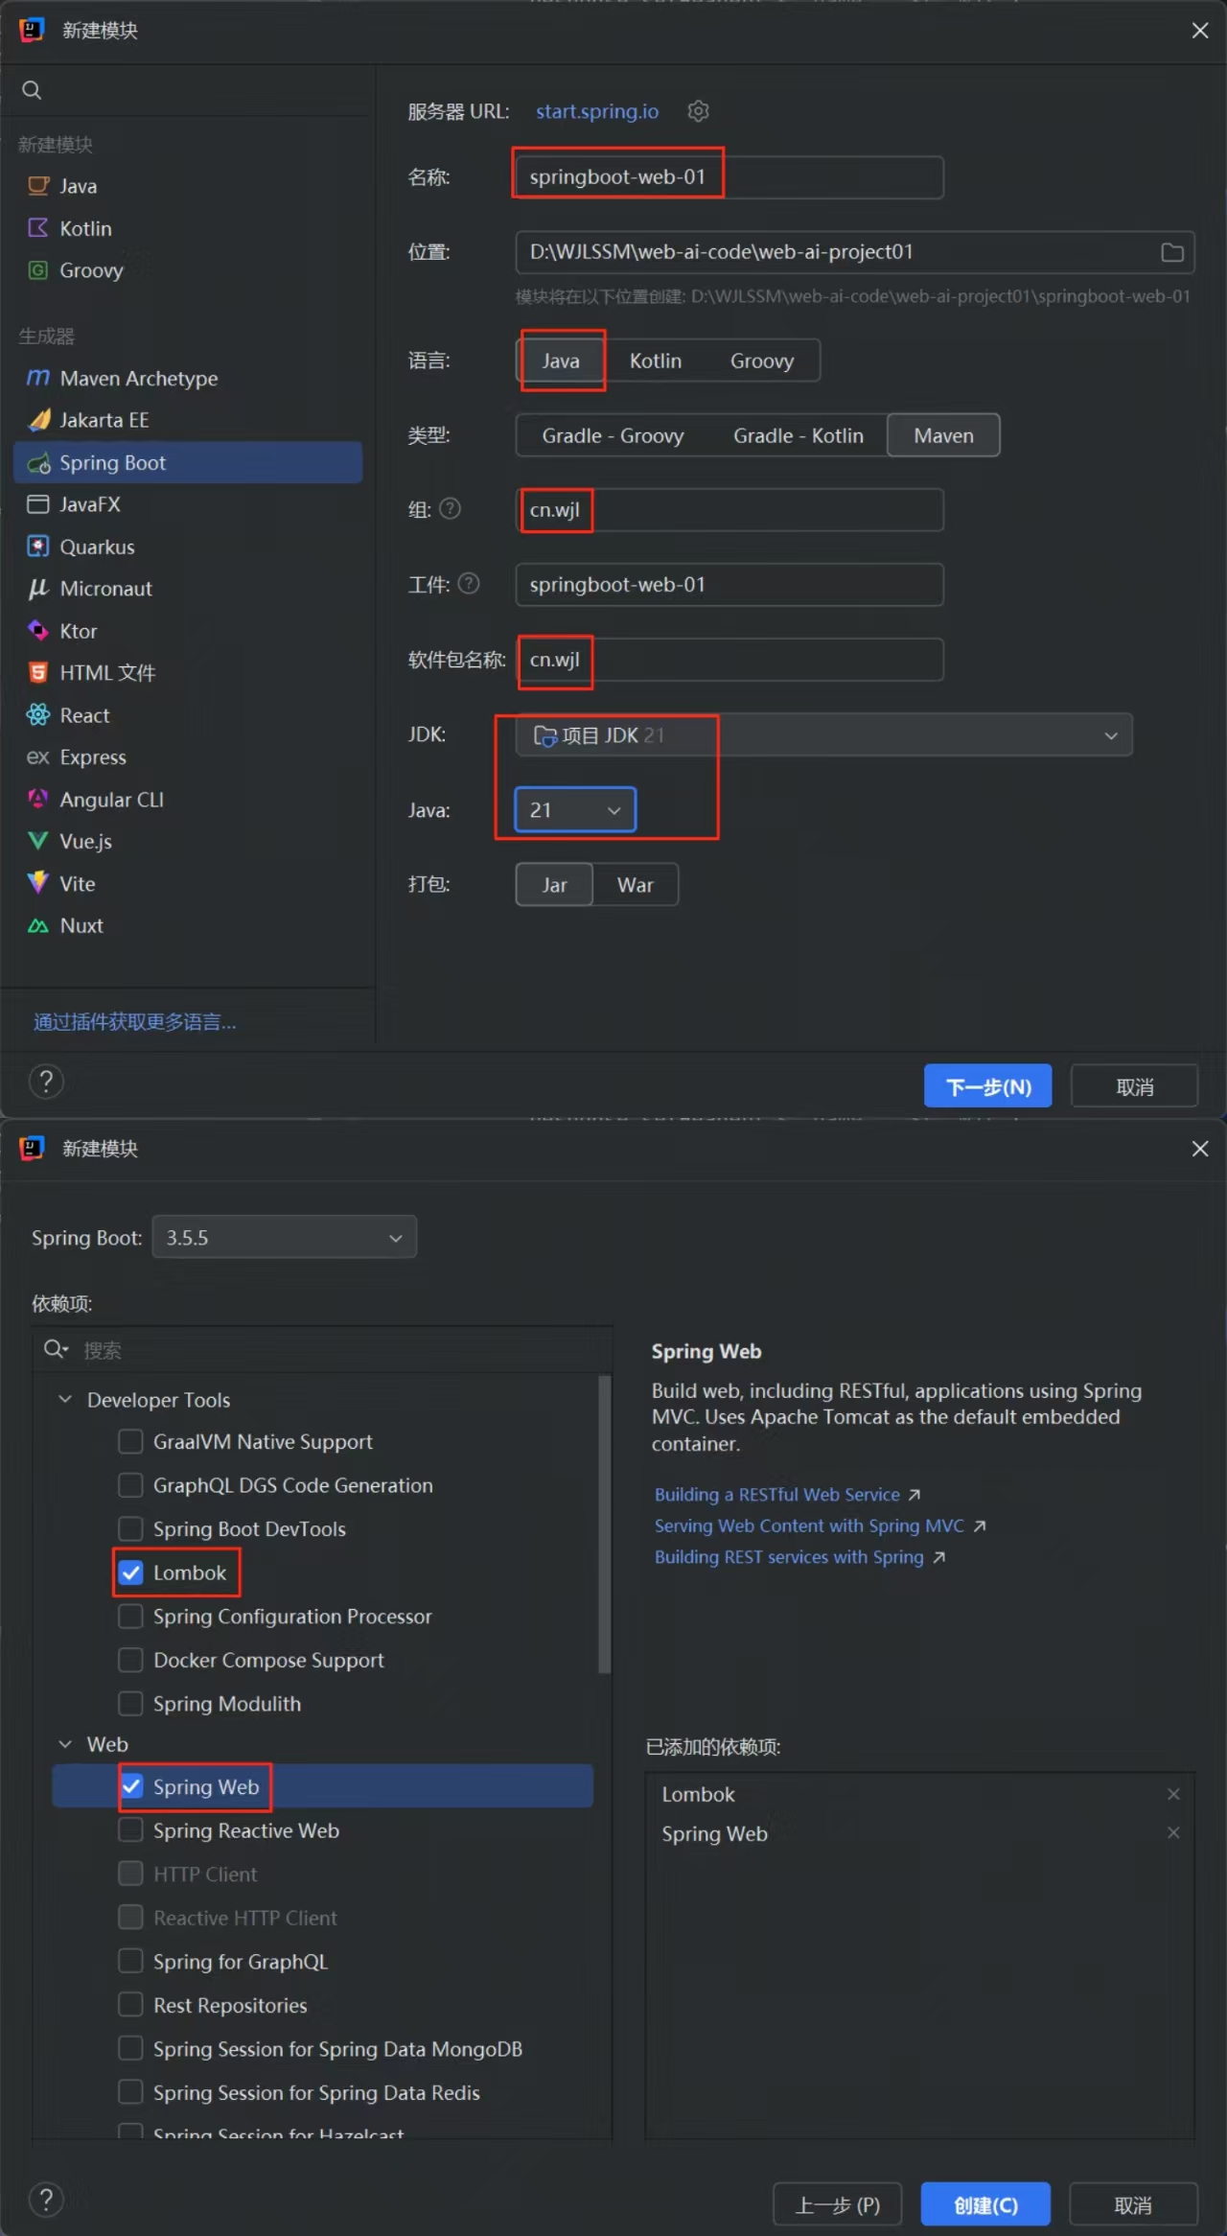The height and width of the screenshot is (2236, 1227).
Task: Click the help question mark in dependencies dialog
Action: pyautogui.click(x=46, y=2200)
